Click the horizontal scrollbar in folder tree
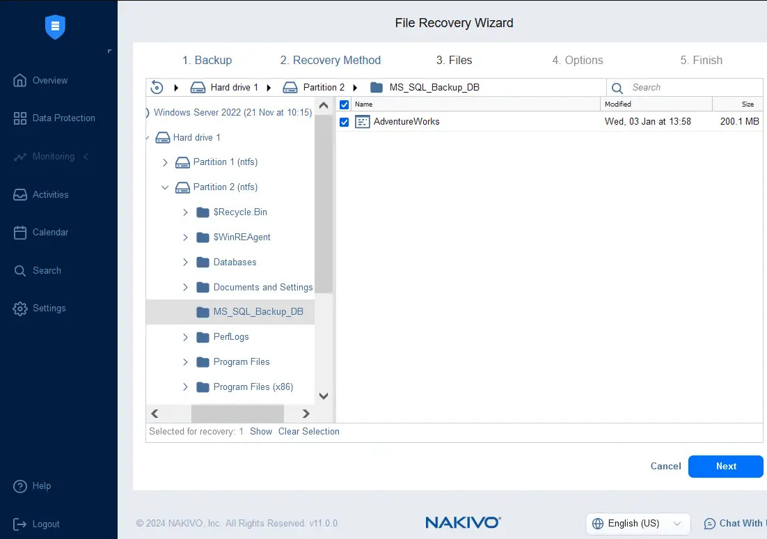This screenshot has height=539, width=767. (x=237, y=414)
